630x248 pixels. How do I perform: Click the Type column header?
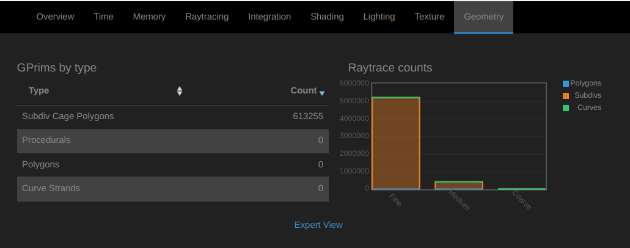click(39, 91)
